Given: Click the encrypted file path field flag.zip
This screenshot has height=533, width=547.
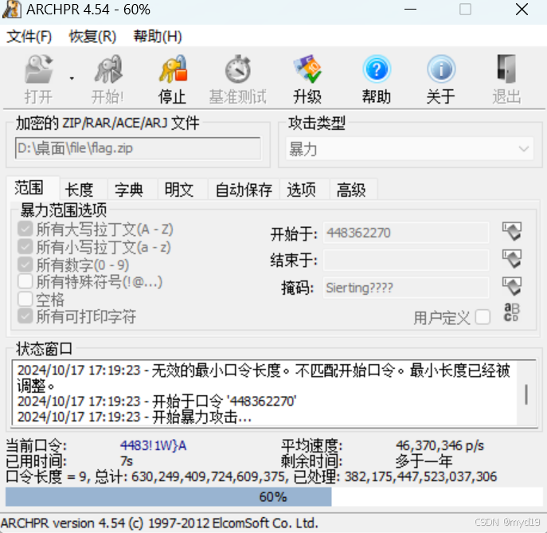Looking at the screenshot, I should [x=139, y=148].
